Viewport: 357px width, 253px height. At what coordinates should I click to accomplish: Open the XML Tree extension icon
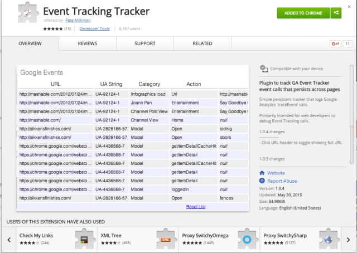[x=166, y=239]
